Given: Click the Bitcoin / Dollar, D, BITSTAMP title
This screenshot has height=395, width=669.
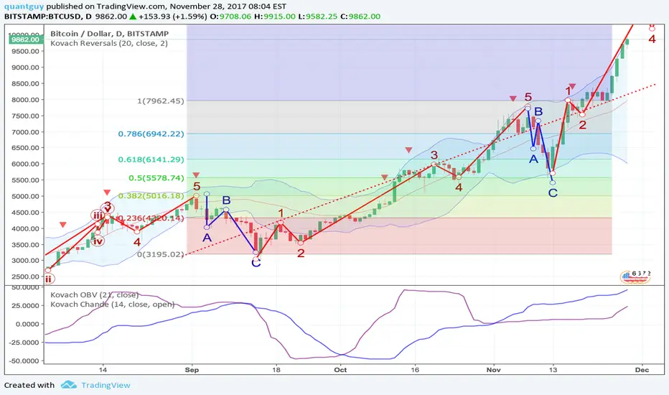Looking at the screenshot, I should pyautogui.click(x=109, y=33).
